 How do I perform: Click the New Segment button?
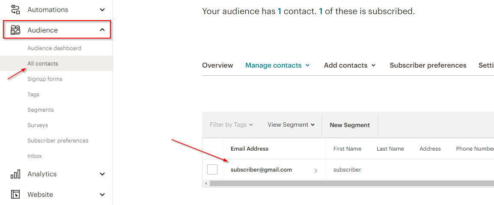tap(350, 125)
